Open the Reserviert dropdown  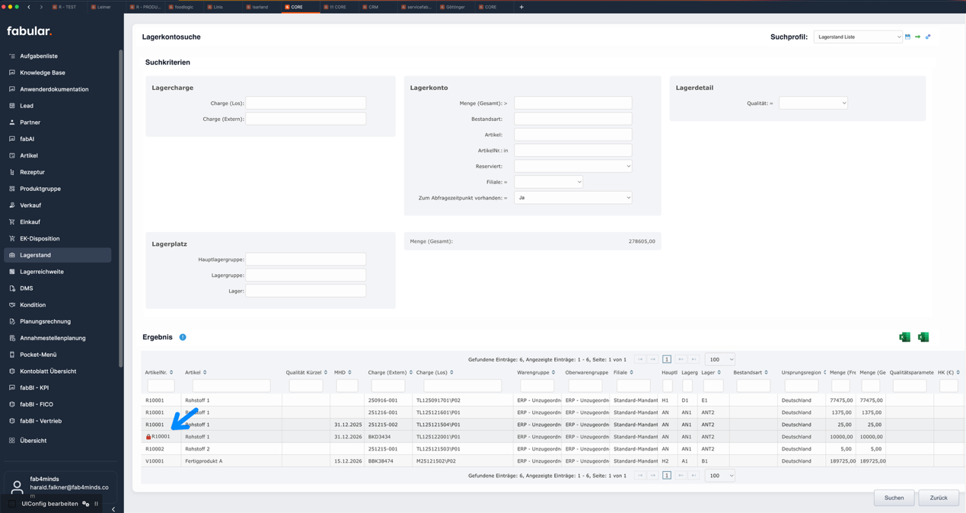[x=572, y=166]
